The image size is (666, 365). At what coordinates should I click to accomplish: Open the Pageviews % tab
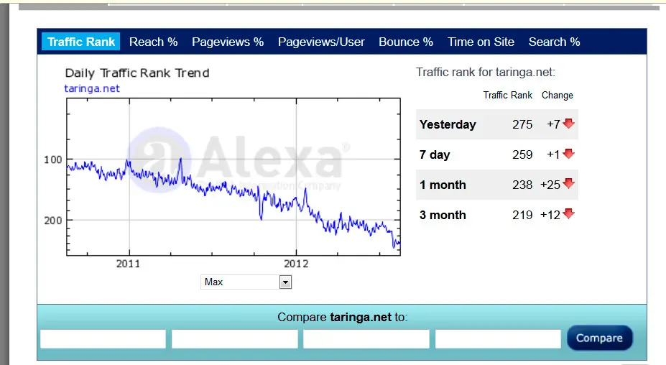tap(228, 42)
